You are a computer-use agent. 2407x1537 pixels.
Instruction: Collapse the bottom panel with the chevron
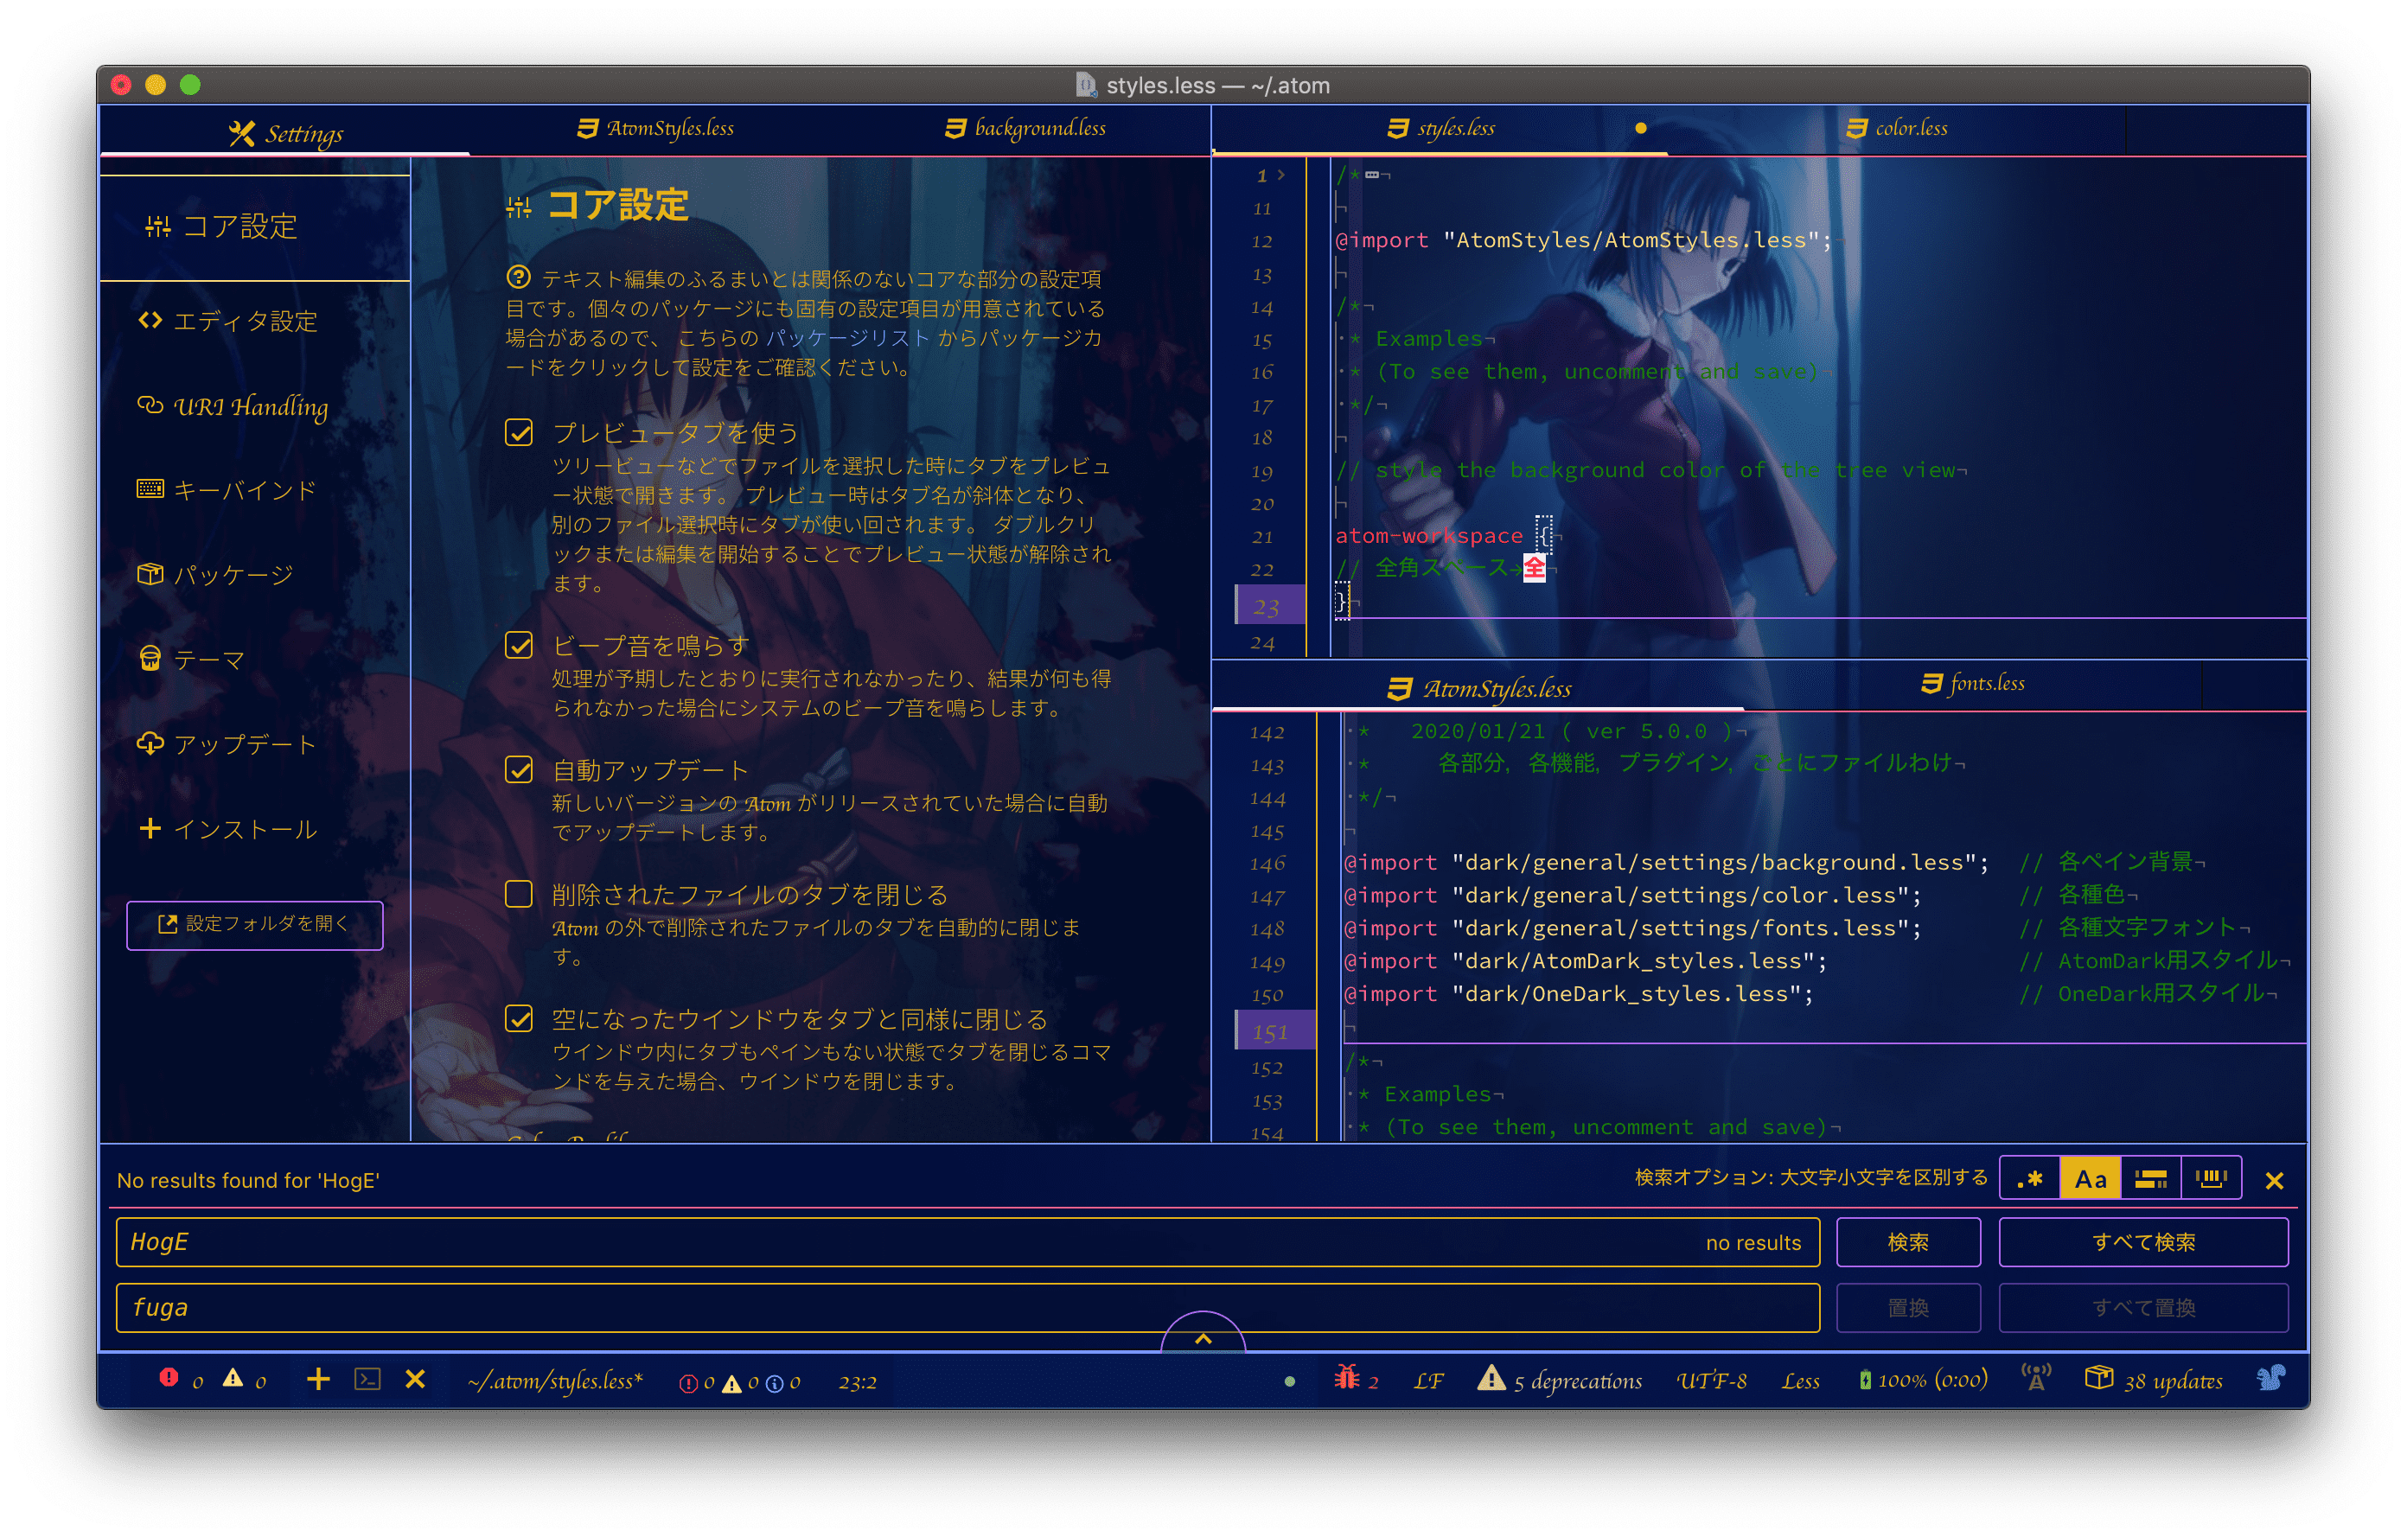[1203, 1337]
